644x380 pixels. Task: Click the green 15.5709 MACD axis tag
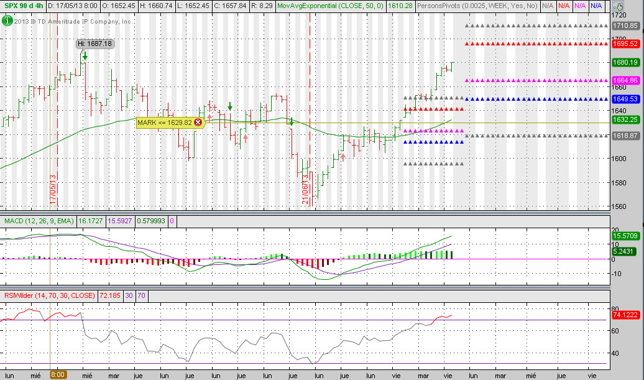click(625, 236)
